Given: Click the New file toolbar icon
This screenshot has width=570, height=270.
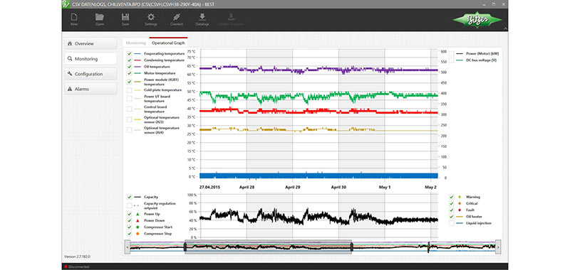Looking at the screenshot, I should coord(74,17).
